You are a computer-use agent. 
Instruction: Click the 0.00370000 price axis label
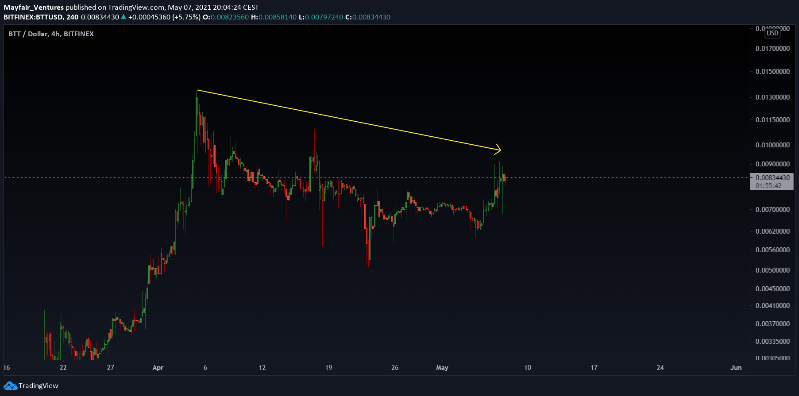point(772,324)
